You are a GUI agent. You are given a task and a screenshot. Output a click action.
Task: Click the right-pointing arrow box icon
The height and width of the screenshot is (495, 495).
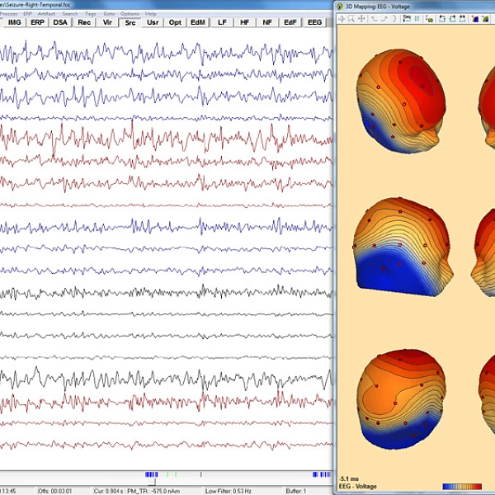coord(452,19)
